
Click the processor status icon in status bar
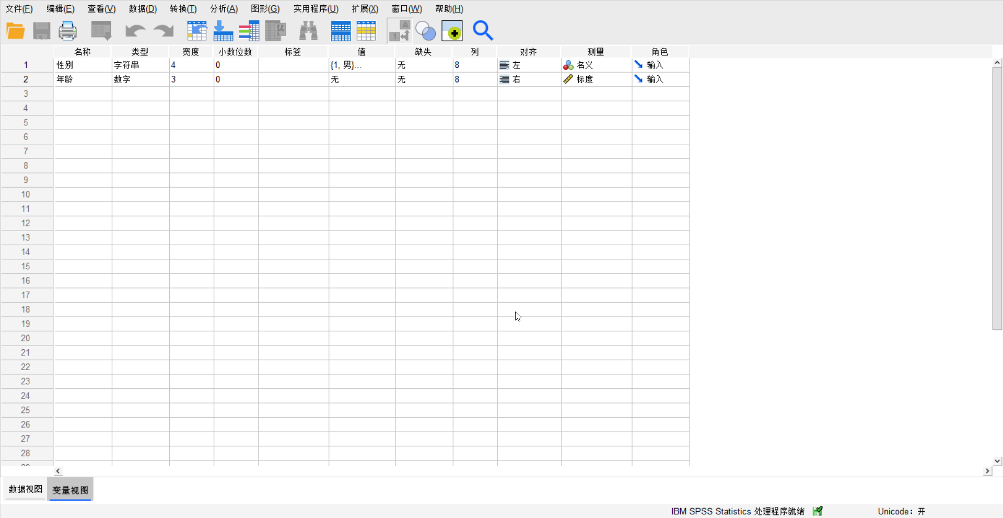[818, 511]
